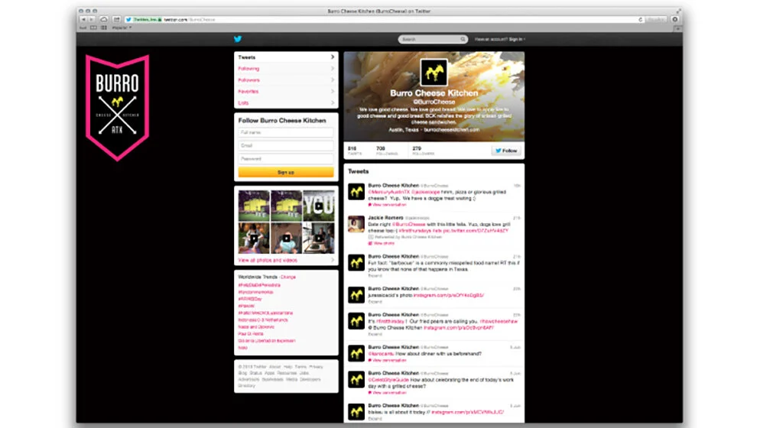Click View all photos and videos link
The image size is (760, 428).
268,261
